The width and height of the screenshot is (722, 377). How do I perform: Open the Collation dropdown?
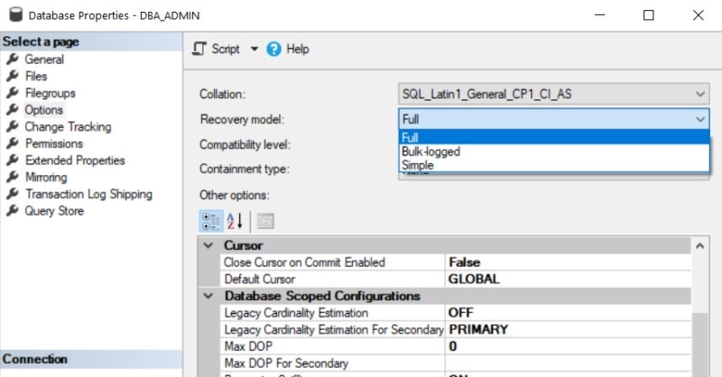553,95
